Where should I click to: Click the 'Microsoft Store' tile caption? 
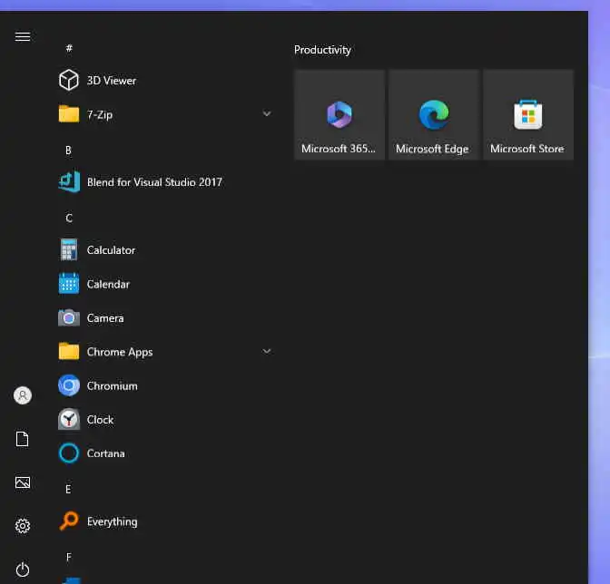[x=527, y=149]
